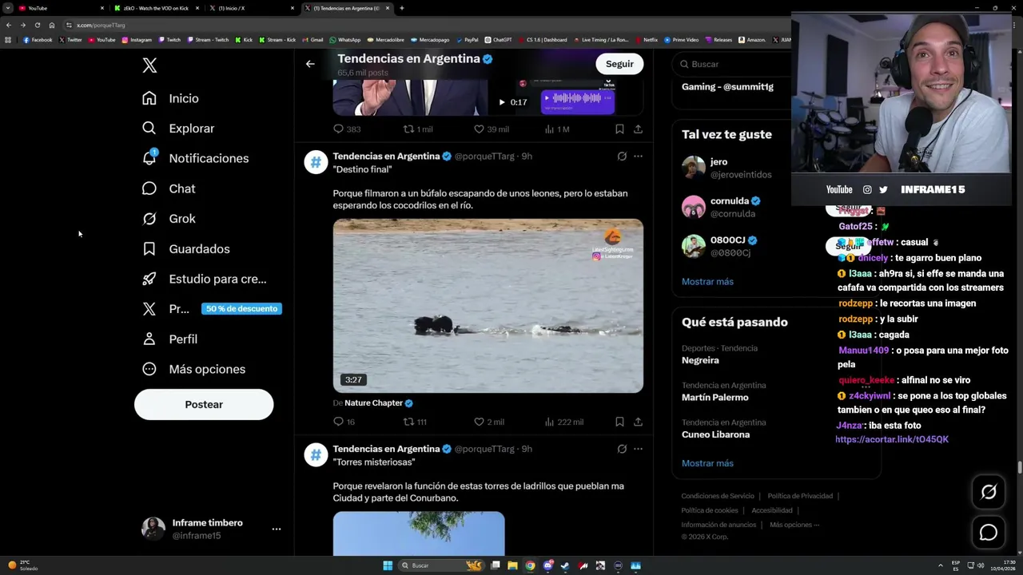Image resolution: width=1023 pixels, height=575 pixels.
Task: Play the buffalo and crocodiles video
Action: tap(488, 306)
